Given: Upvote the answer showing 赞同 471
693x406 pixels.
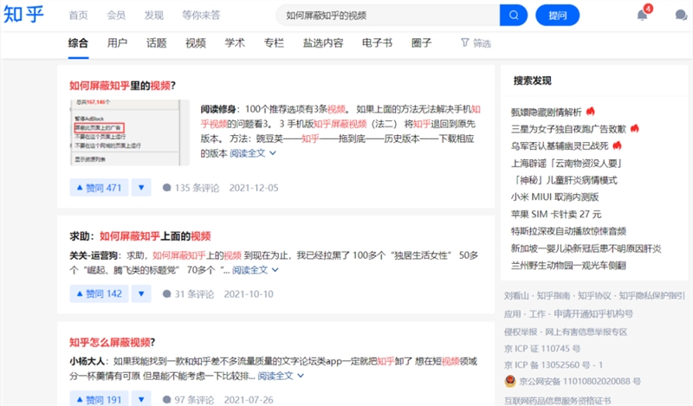Looking at the screenshot, I should coord(99,188).
